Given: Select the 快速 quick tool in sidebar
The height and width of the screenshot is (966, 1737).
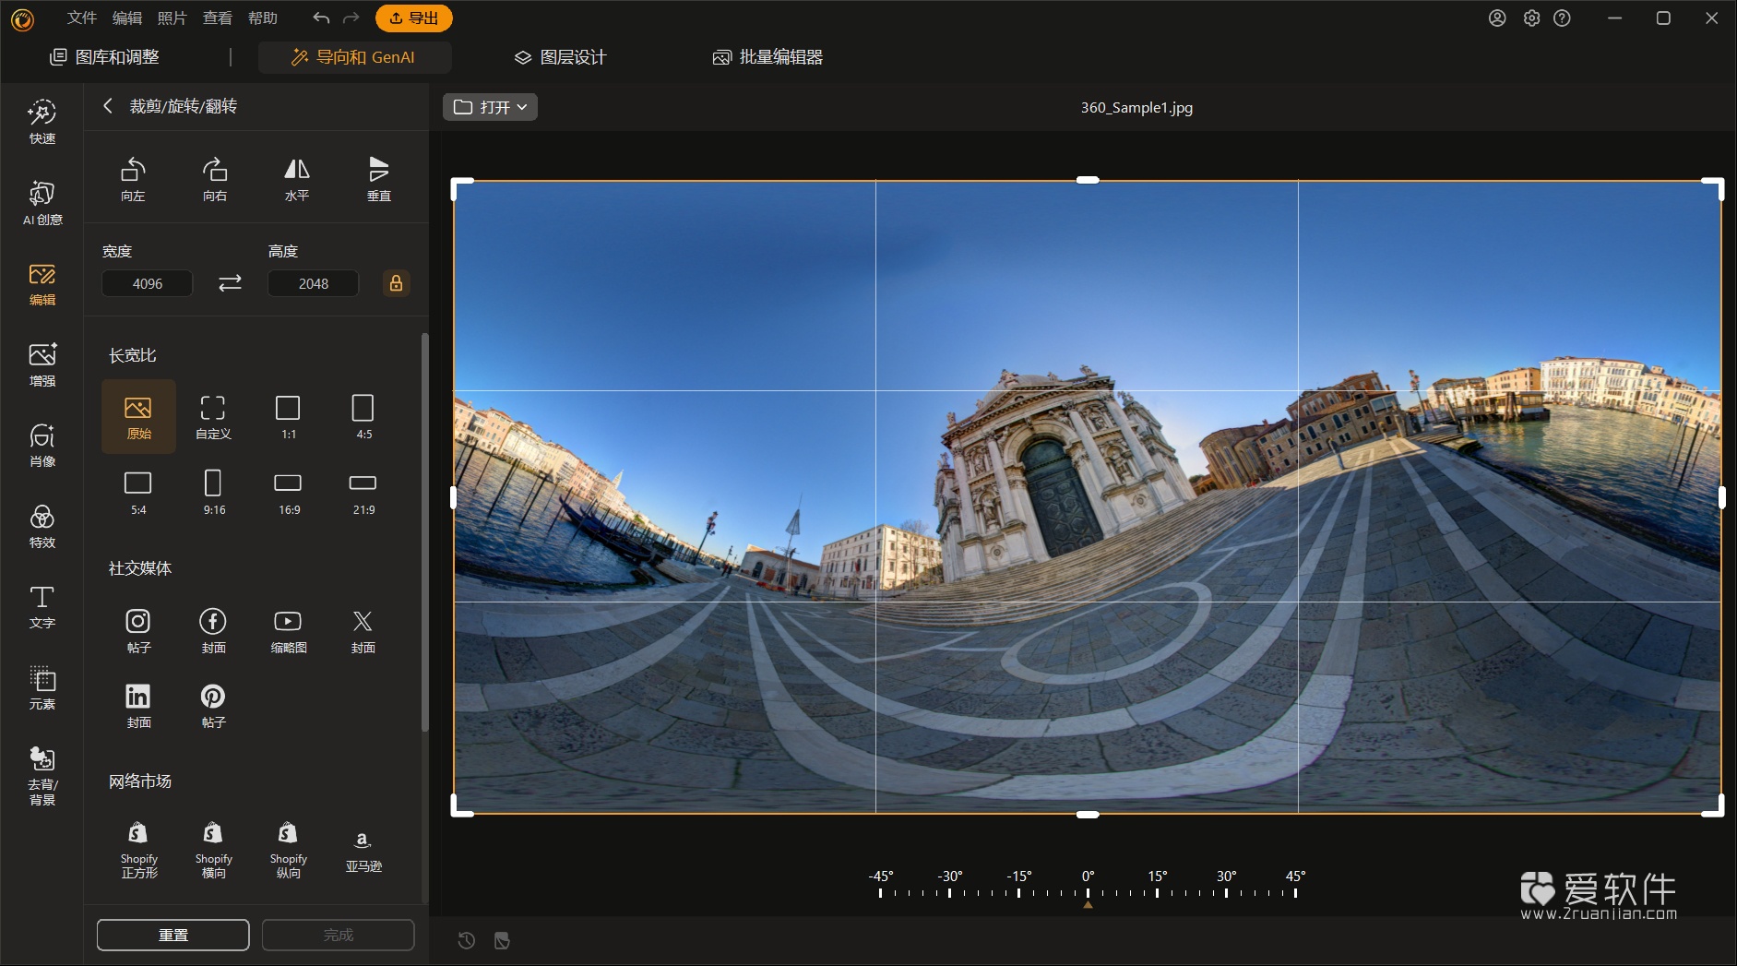Looking at the screenshot, I should [x=42, y=123].
